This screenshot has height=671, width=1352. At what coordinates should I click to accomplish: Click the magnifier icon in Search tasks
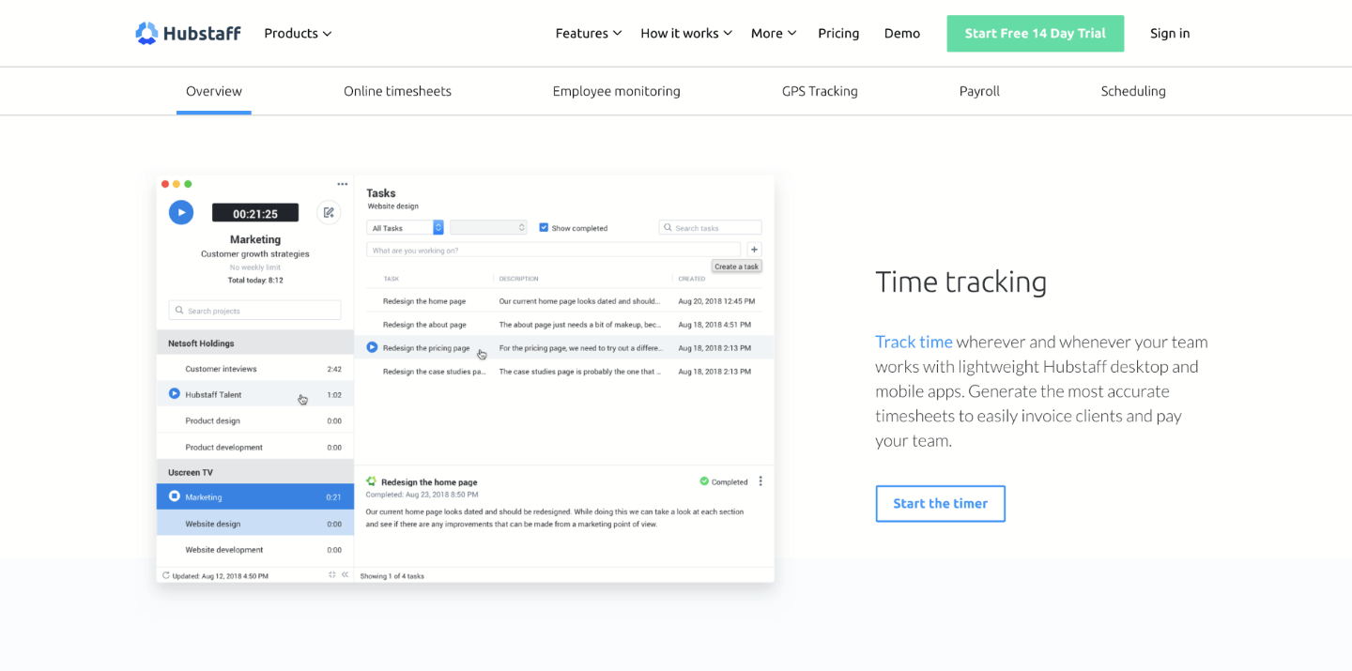coord(668,228)
